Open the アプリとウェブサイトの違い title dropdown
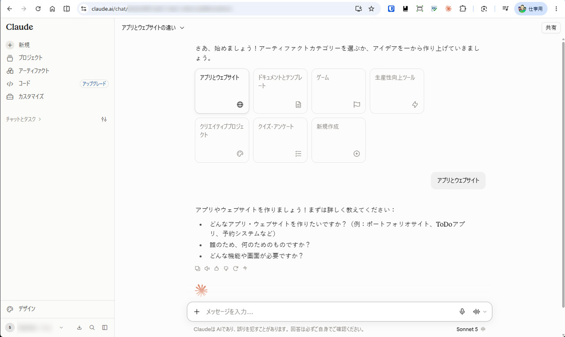The height and width of the screenshot is (337, 565). pyautogui.click(x=153, y=28)
